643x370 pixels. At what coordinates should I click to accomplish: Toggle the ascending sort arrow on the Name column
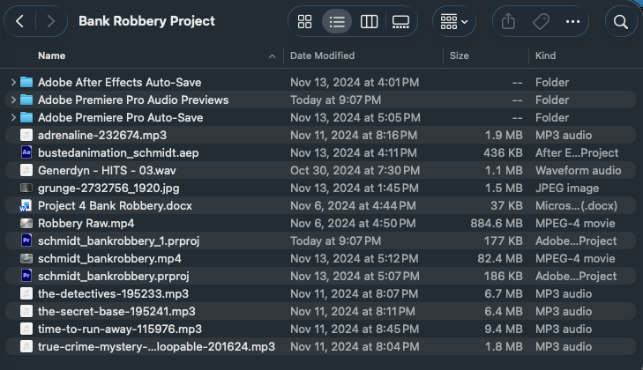point(272,56)
